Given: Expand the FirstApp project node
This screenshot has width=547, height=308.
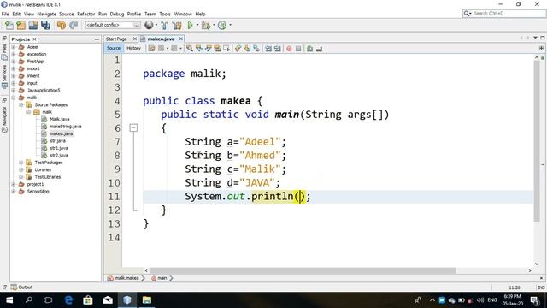Looking at the screenshot, I should pyautogui.click(x=14, y=62).
